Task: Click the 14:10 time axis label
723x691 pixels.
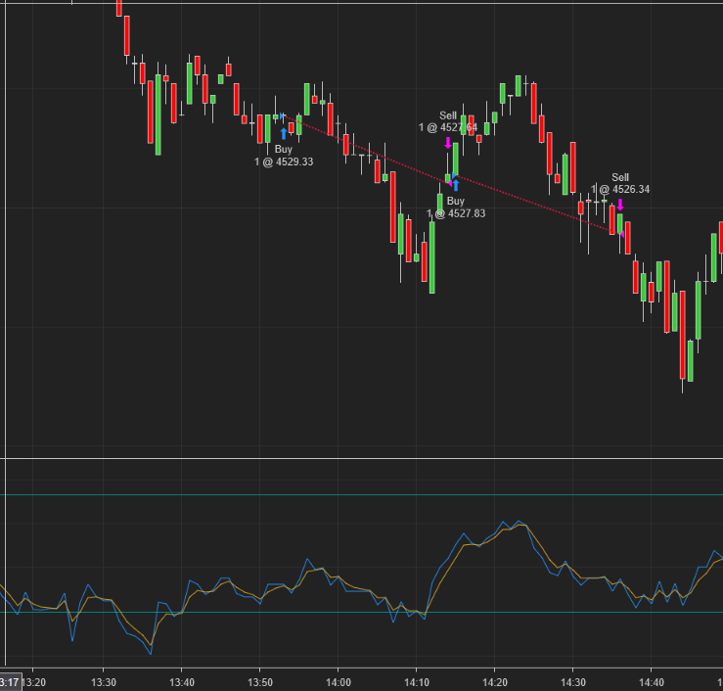Action: pyautogui.click(x=417, y=682)
